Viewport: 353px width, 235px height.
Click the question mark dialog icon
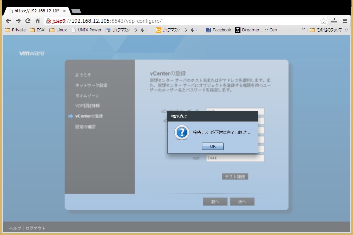click(182, 133)
